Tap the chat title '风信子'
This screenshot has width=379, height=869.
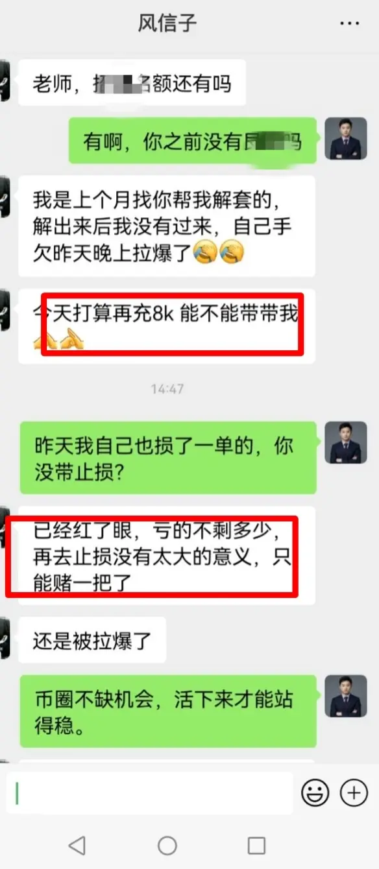pos(167,24)
